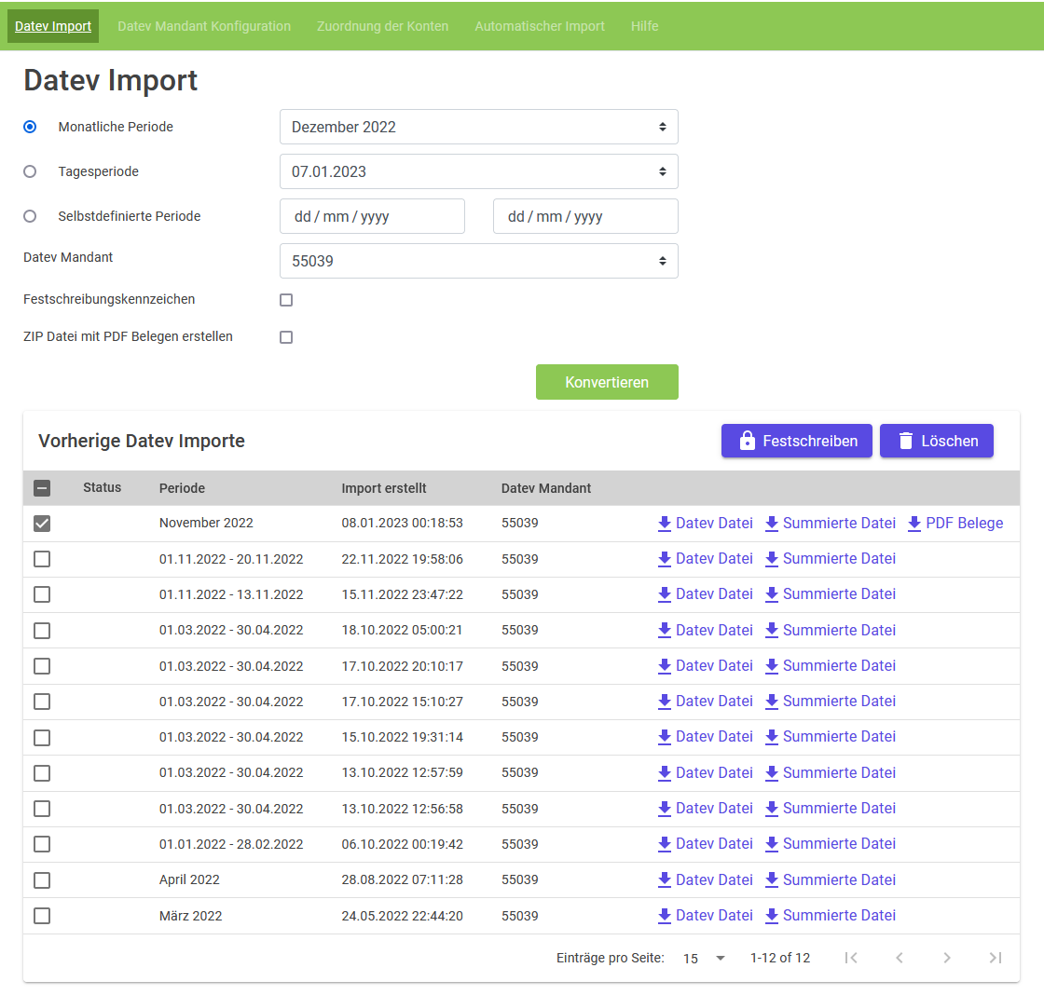1044x995 pixels.
Task: Download Datev Datei created 15.11.2022 23:47:22
Action: point(705,594)
